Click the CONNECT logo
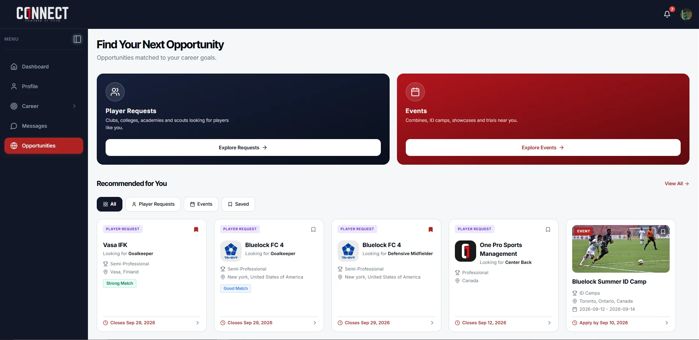This screenshot has width=699, height=340. [43, 14]
